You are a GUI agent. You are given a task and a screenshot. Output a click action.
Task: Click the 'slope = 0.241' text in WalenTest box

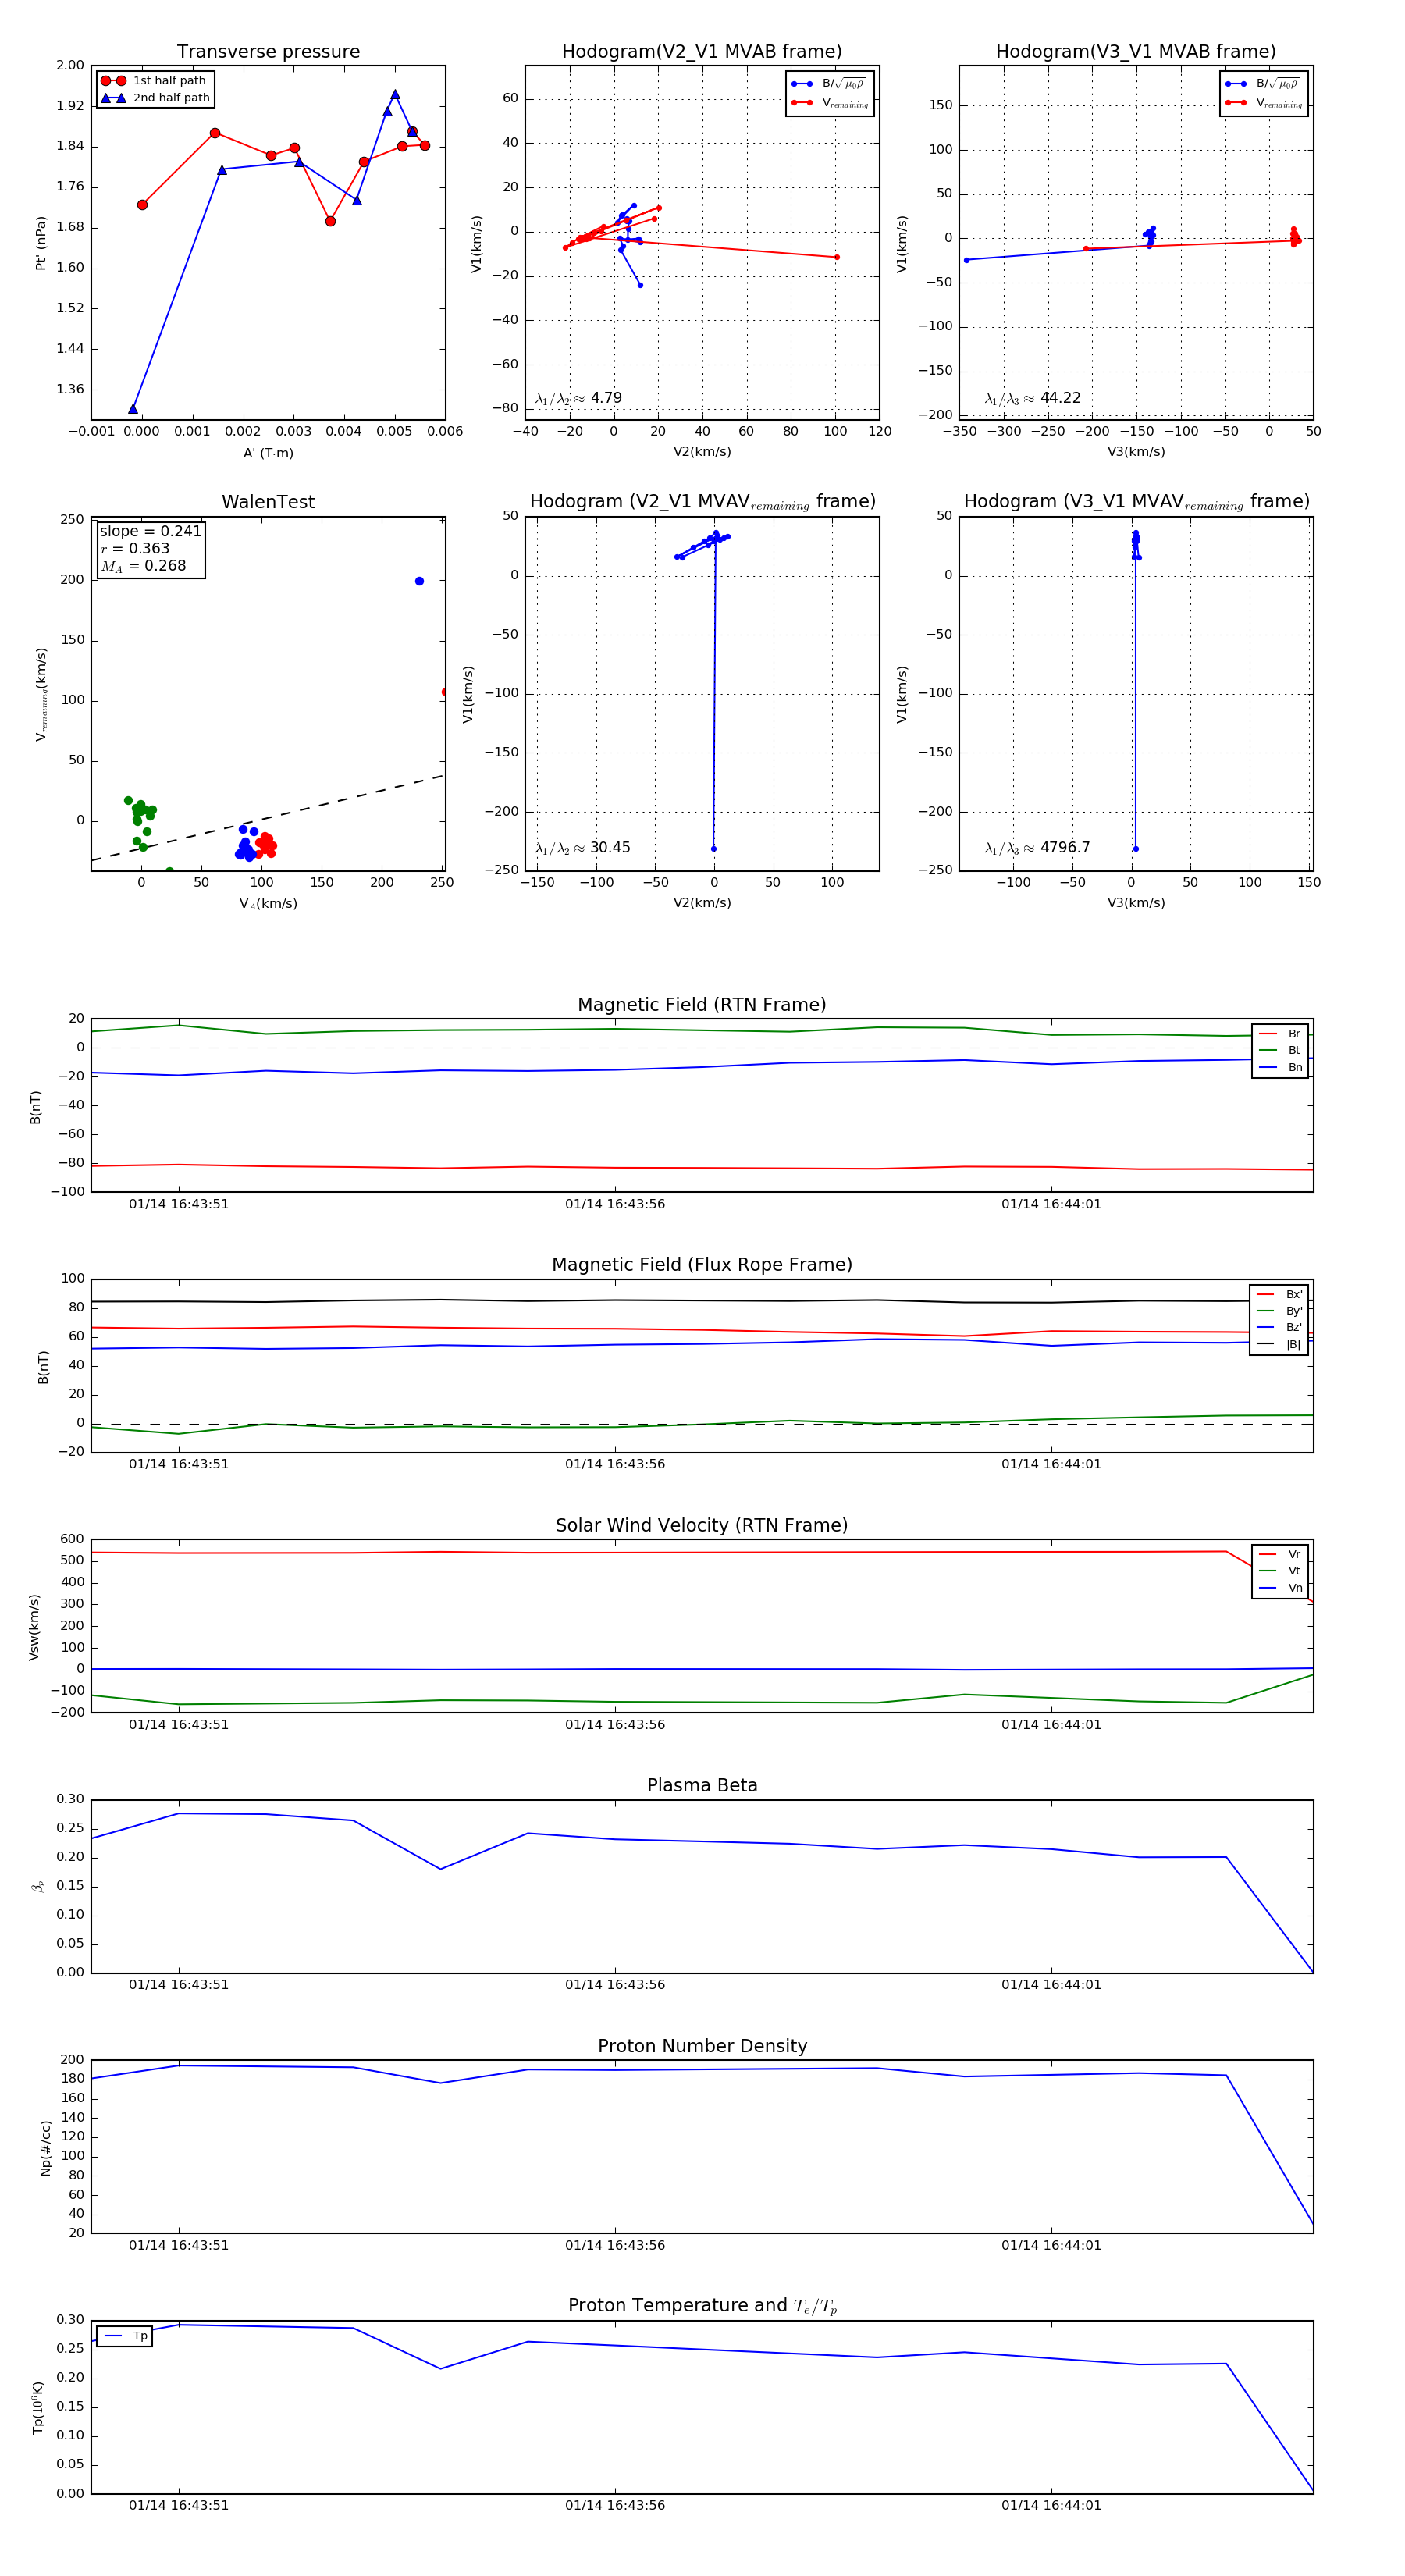(150, 531)
